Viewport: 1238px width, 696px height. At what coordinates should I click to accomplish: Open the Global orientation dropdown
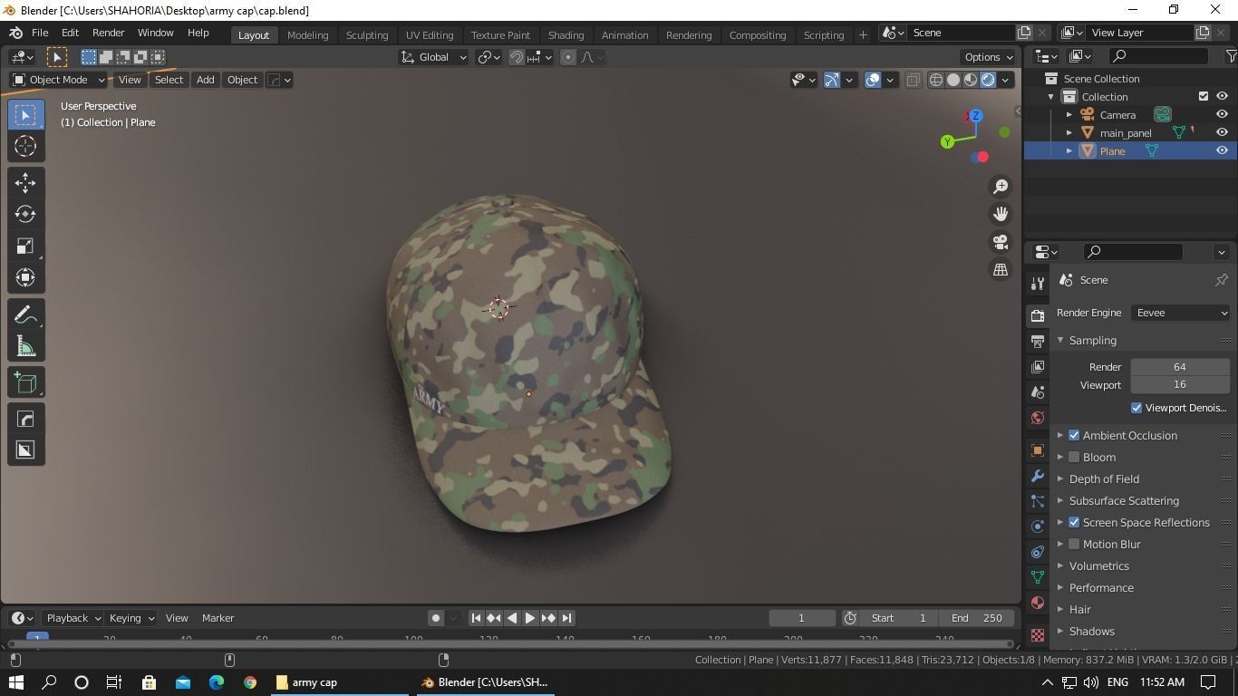click(x=433, y=57)
